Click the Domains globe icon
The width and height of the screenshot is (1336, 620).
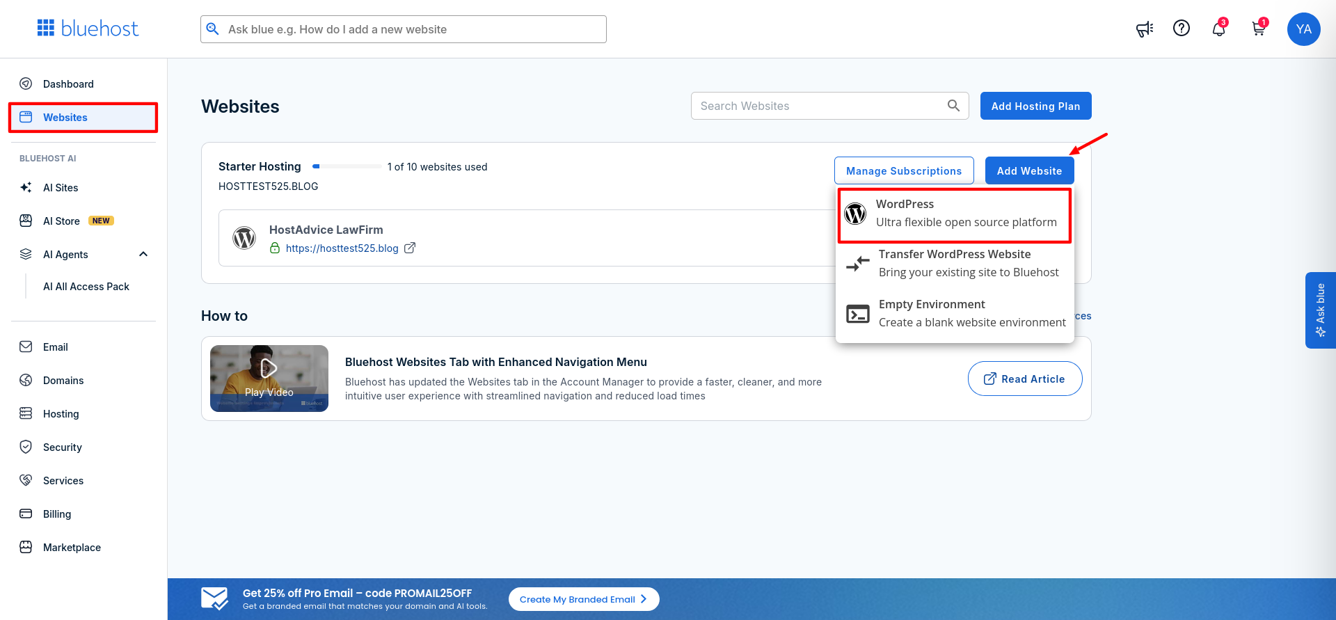point(26,380)
